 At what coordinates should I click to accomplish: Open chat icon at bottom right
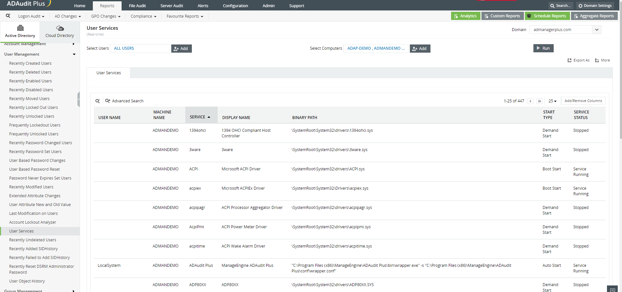click(x=612, y=290)
